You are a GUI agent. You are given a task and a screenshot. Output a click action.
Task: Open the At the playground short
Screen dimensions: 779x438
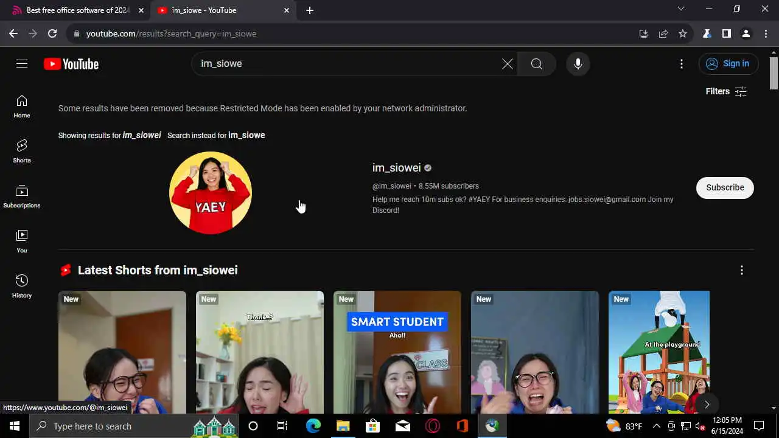click(659, 352)
